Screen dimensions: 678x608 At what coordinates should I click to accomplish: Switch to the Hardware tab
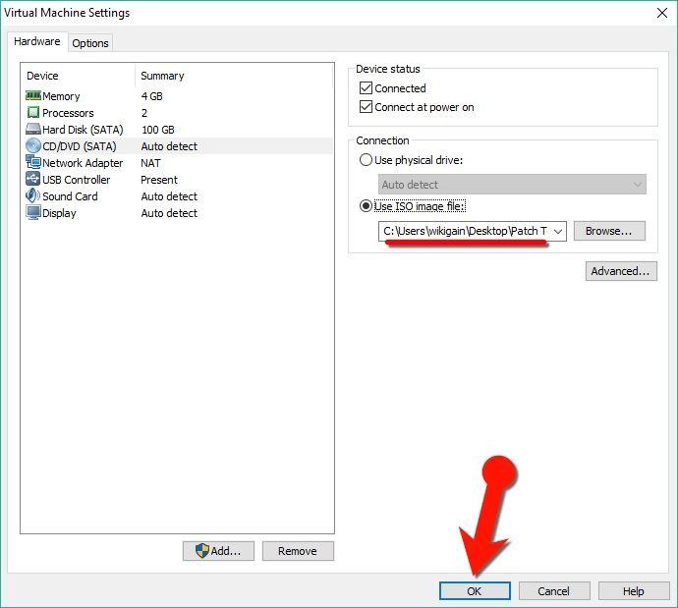coord(37,41)
